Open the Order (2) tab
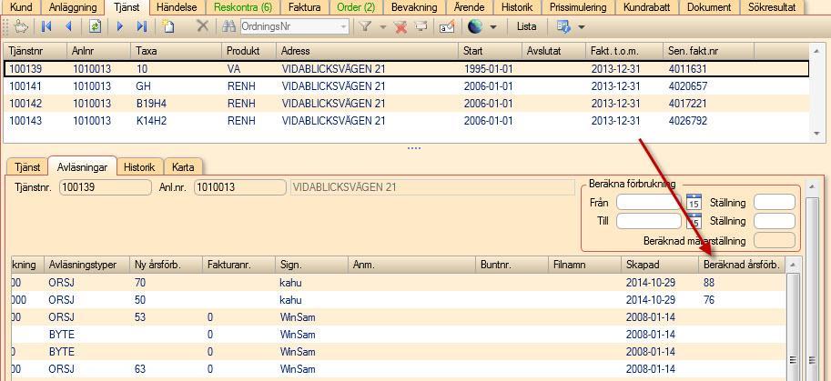 tap(356, 7)
